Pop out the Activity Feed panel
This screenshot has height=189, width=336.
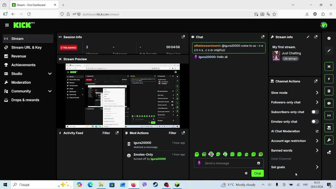tap(117, 133)
